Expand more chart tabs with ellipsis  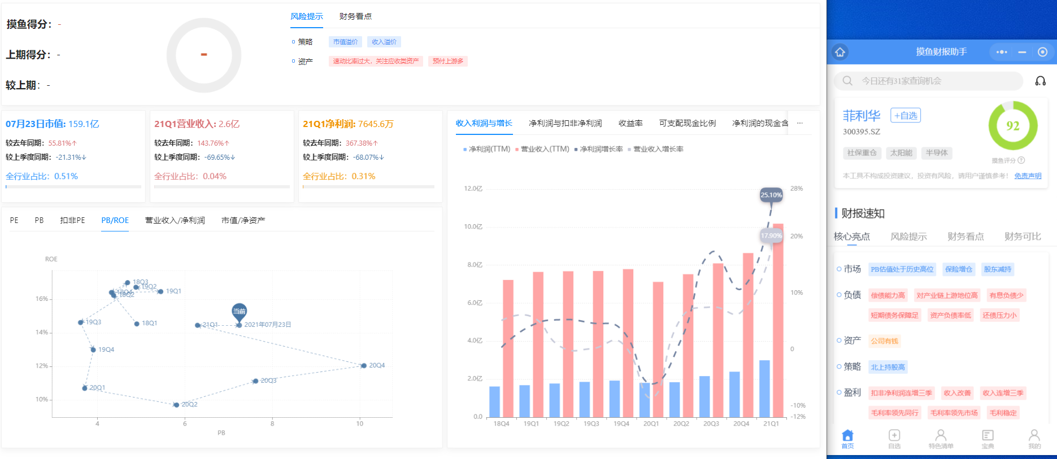(x=800, y=123)
